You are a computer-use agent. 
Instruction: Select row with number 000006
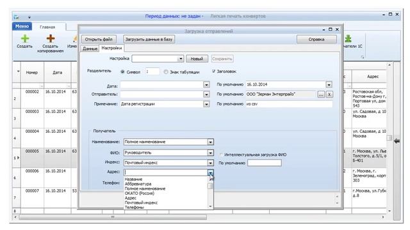click(x=32, y=171)
